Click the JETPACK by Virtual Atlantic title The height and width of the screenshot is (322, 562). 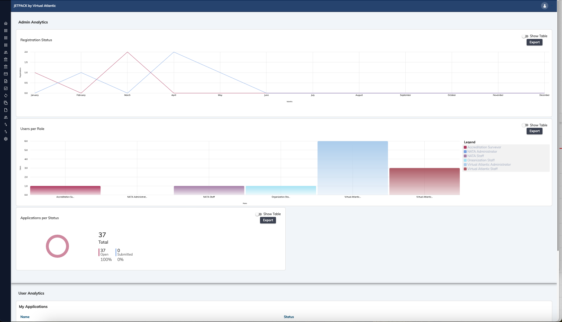point(35,6)
